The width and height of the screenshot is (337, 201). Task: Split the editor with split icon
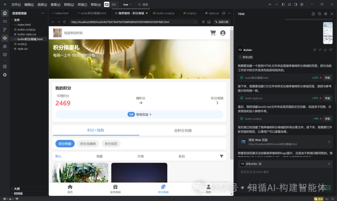(x=224, y=13)
